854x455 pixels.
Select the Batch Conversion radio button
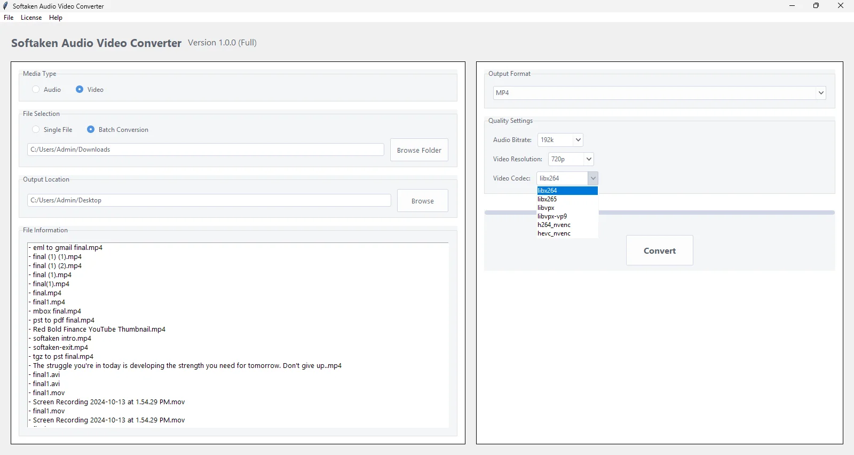point(91,130)
